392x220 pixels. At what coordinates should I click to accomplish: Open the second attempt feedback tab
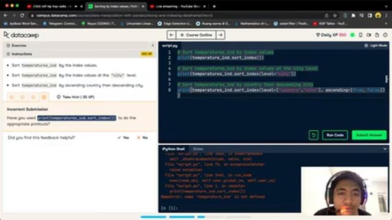coord(23,97)
